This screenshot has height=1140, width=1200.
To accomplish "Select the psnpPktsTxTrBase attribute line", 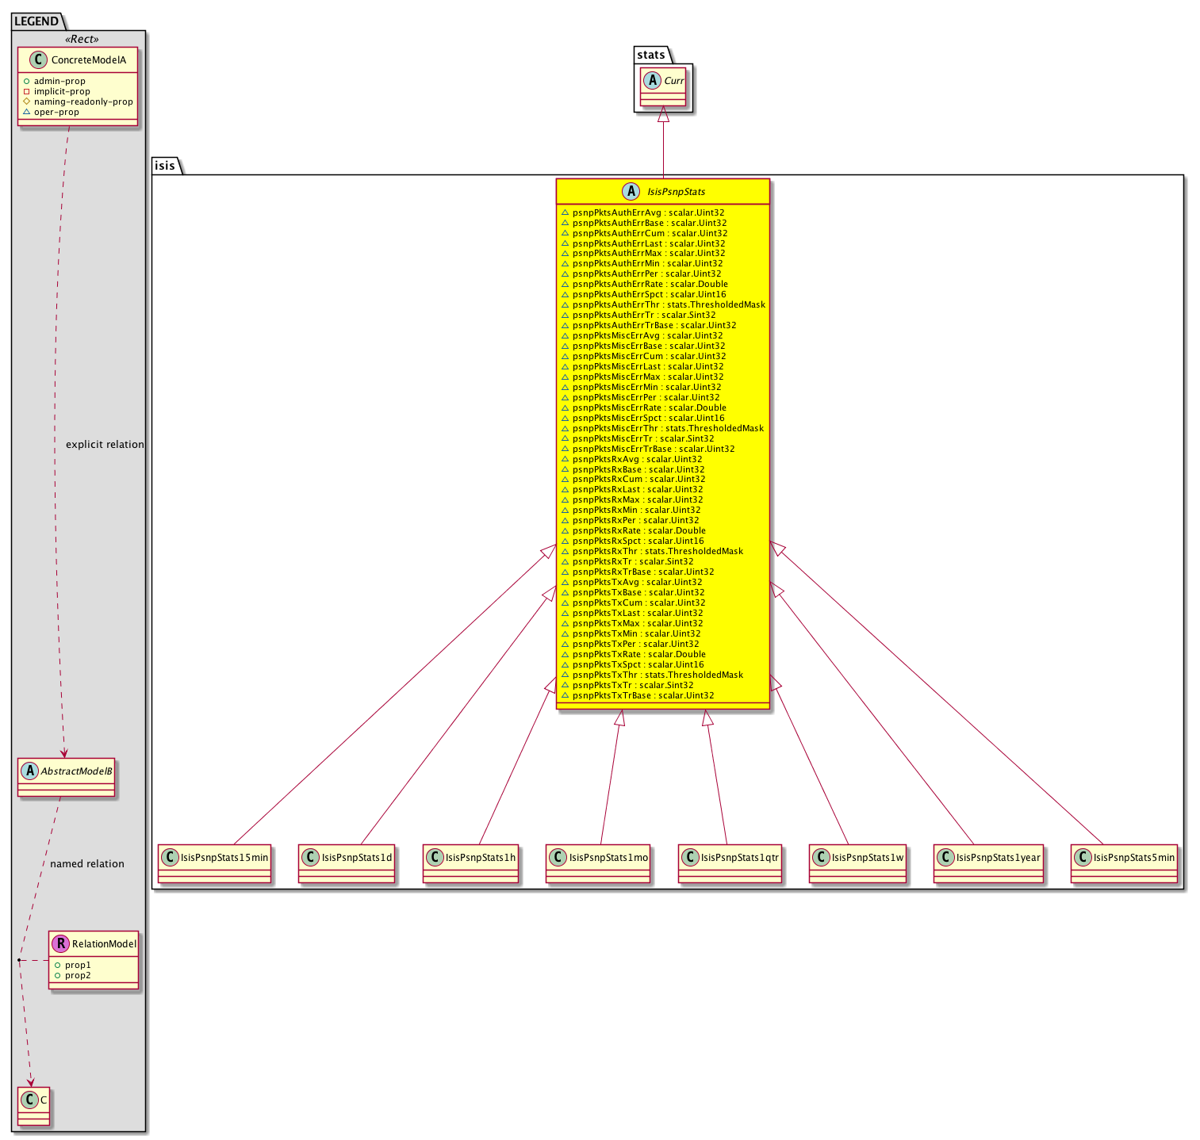I will tap(642, 695).
